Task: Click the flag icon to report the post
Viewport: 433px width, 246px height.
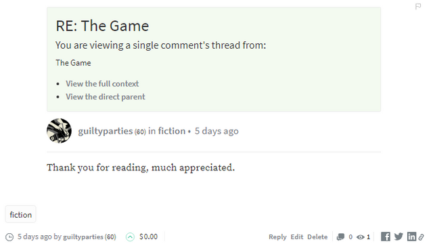Action: [x=418, y=6]
